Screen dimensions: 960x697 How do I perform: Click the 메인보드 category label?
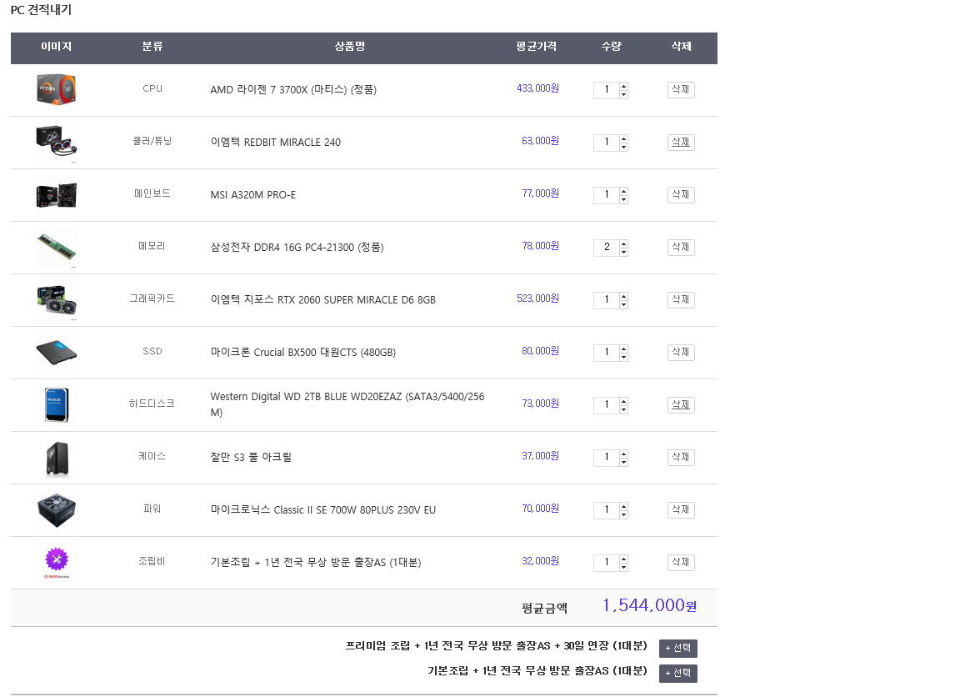(152, 193)
